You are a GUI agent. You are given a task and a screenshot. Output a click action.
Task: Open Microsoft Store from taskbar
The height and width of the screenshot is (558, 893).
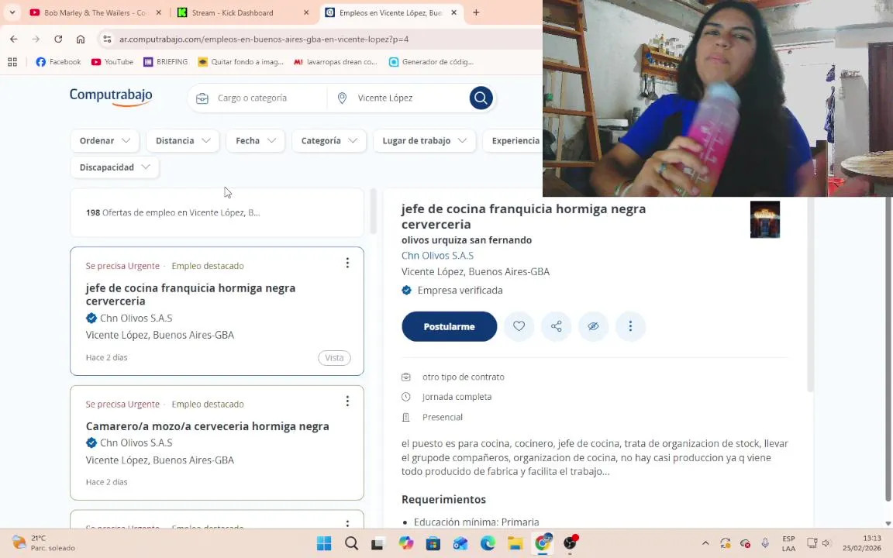click(x=433, y=543)
